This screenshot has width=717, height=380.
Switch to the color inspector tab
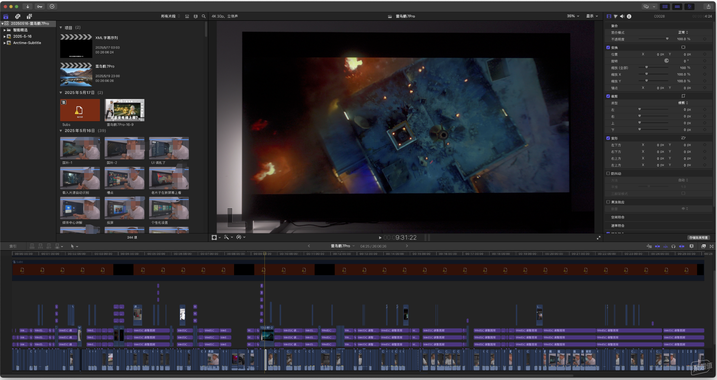[616, 16]
